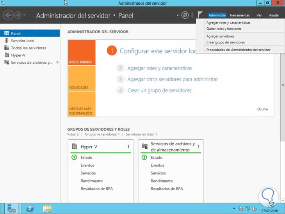Click Hyper-V tile icon
The width and height of the screenshot is (285, 214).
75,146
